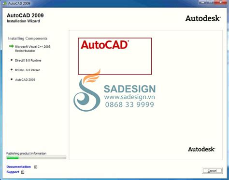This screenshot has width=229, height=180.
Task: Open the Documentation link
Action: (18, 167)
